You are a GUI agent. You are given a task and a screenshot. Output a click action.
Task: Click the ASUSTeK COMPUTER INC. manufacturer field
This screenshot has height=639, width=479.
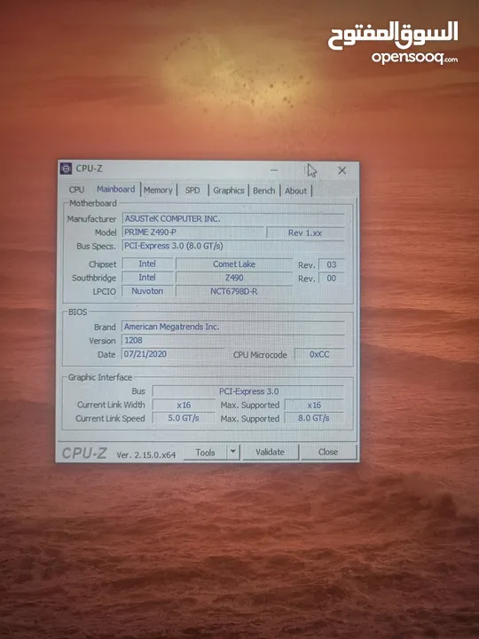point(233,219)
